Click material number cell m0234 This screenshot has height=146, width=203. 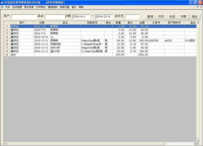click(174, 41)
